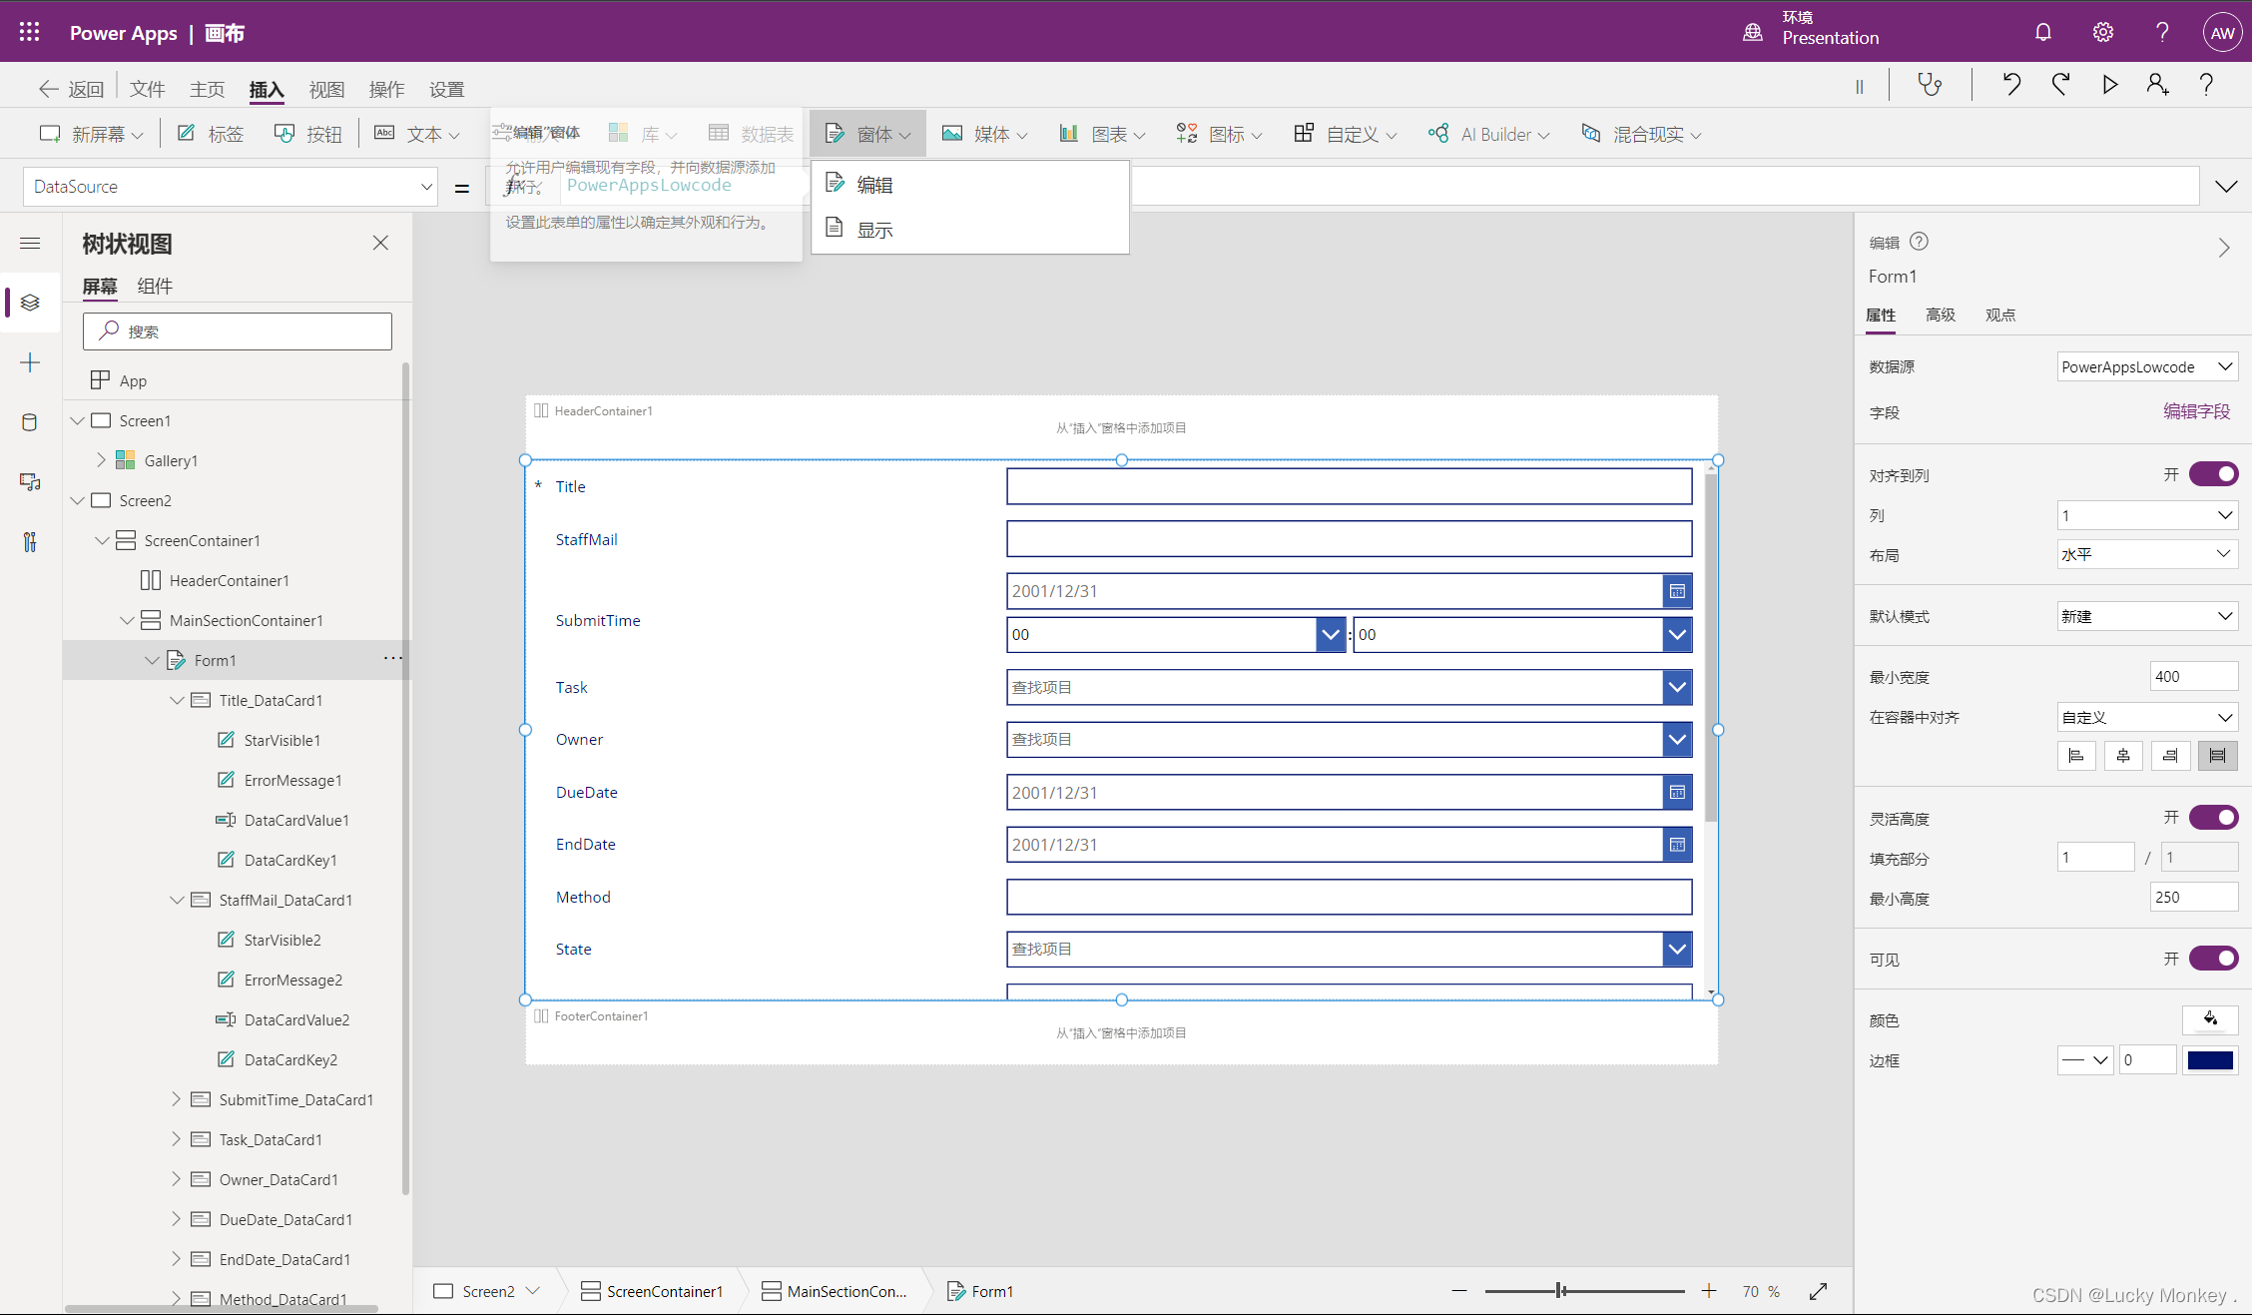Open Media icon in left sidebar

coord(30,482)
